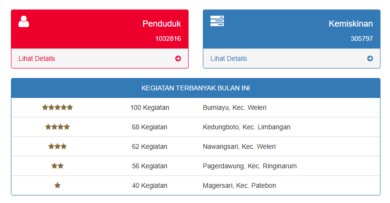Screen dimensions: 390x203
Task: Open Lihat Details under Penduduk
Action: coord(37,58)
